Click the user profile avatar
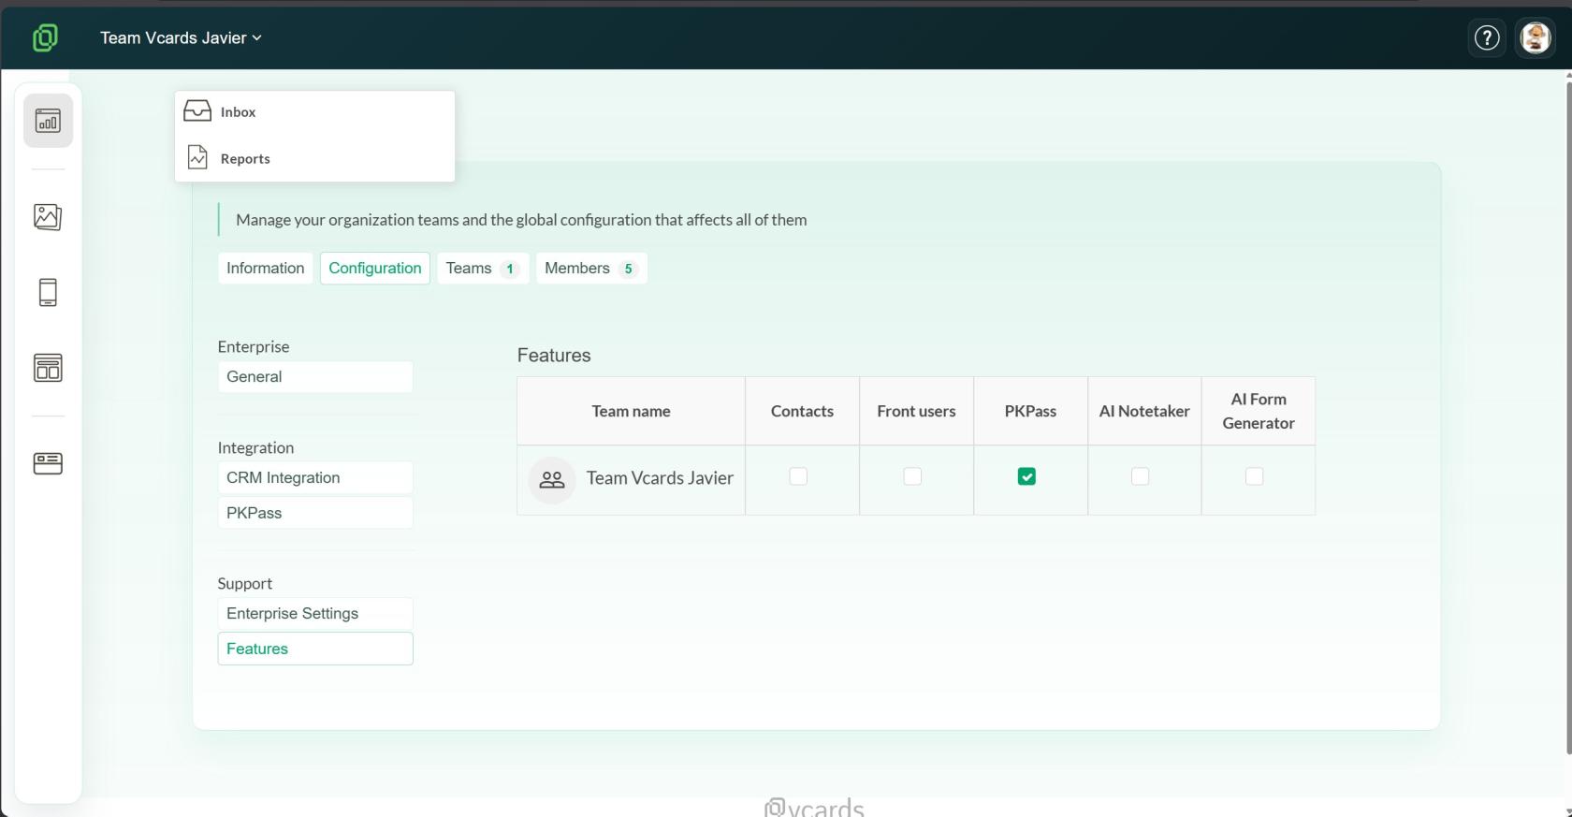 [1536, 37]
